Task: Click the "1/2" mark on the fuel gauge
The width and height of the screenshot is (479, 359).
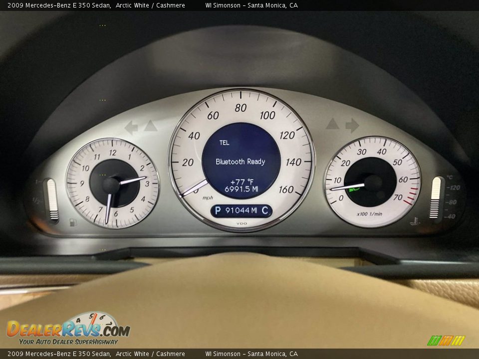Action: [37, 200]
